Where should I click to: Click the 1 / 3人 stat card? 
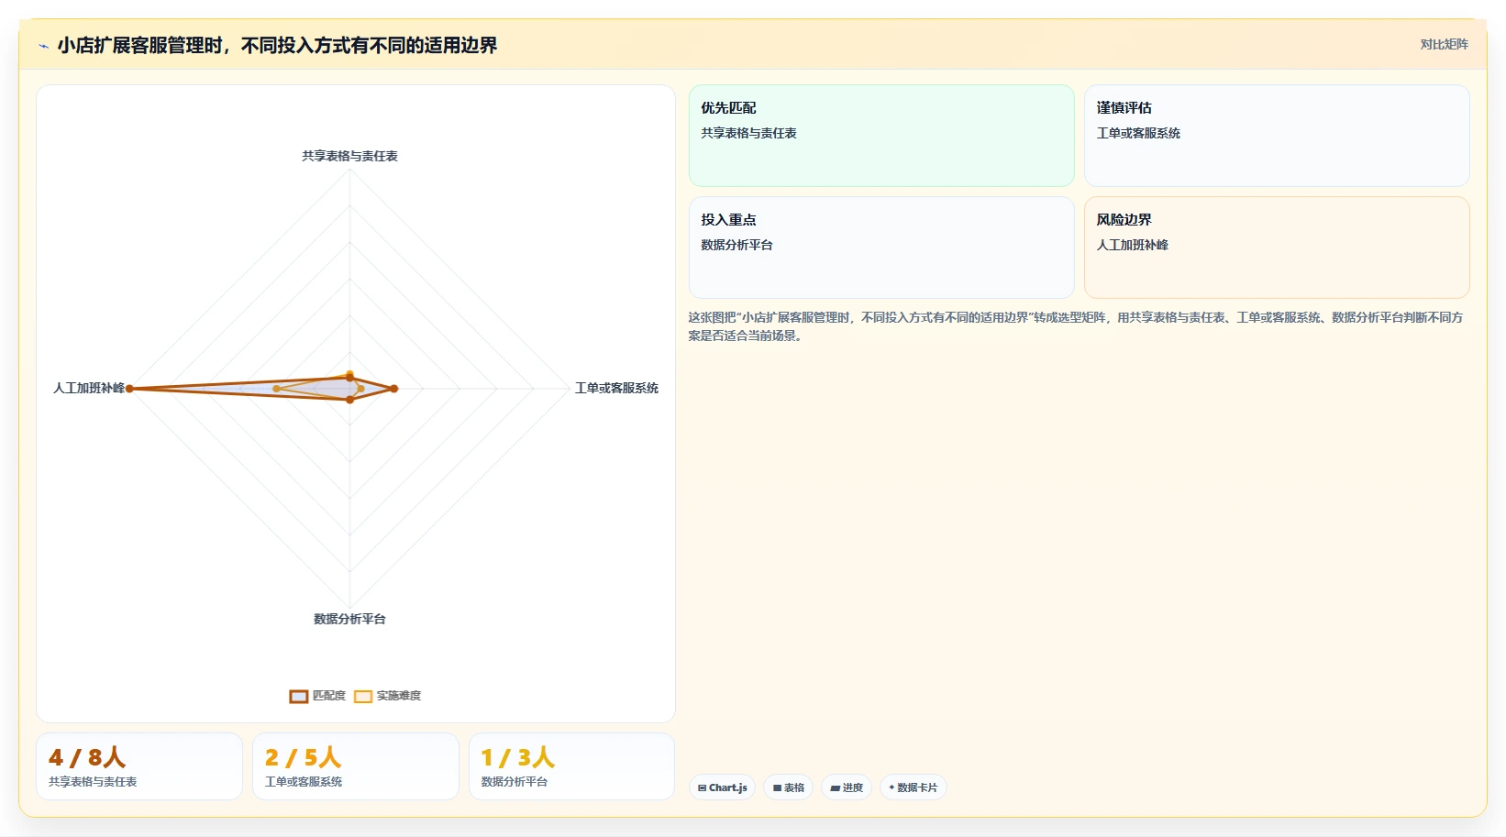click(x=571, y=766)
